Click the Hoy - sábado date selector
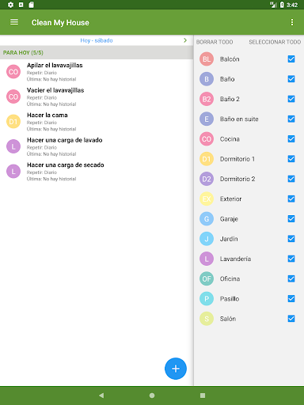 tap(97, 40)
